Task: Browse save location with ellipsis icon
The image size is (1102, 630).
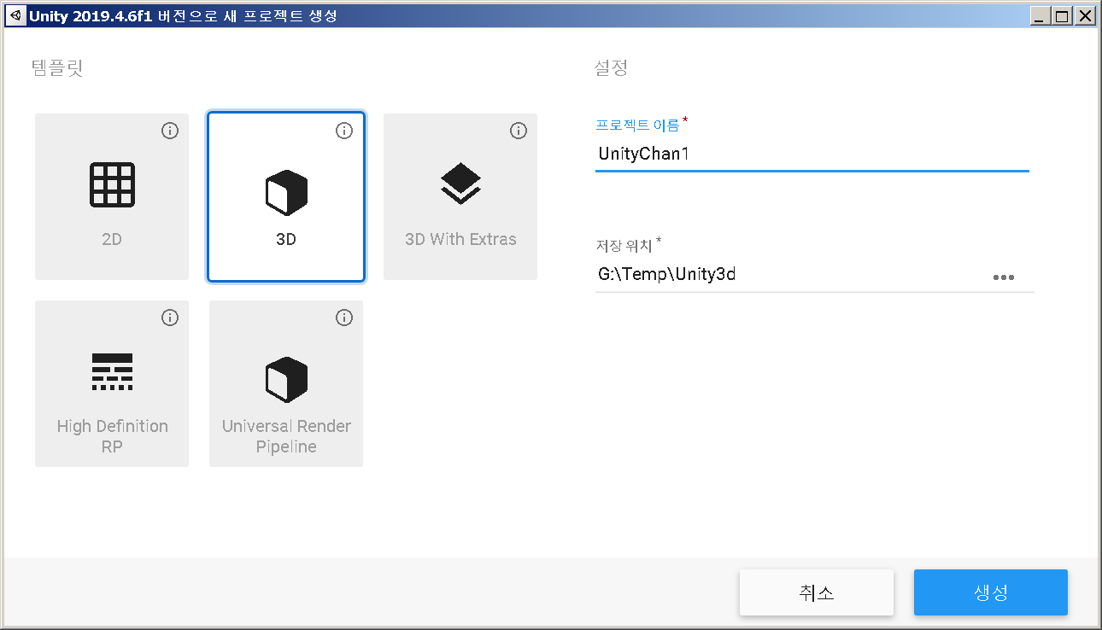Action: pos(1003,277)
